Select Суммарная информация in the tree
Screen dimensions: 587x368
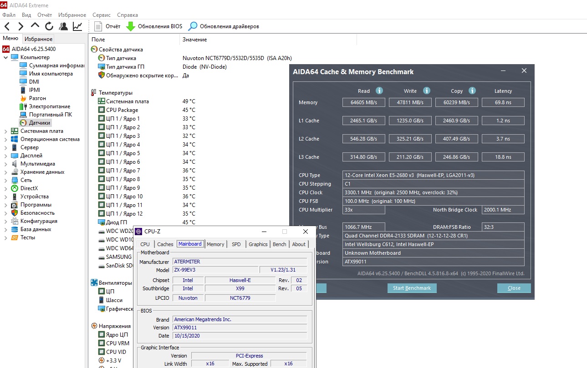click(x=52, y=66)
